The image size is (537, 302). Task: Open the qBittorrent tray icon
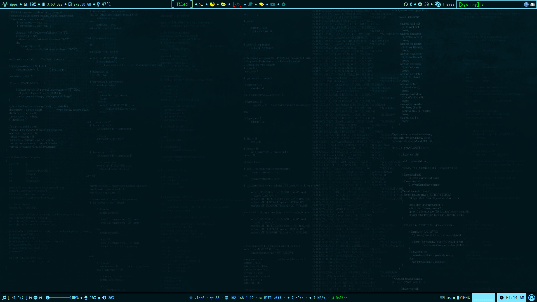(526, 4)
